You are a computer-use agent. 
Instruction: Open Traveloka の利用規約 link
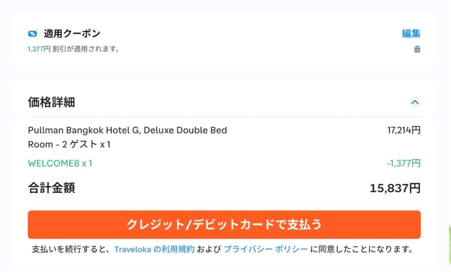[154, 249]
